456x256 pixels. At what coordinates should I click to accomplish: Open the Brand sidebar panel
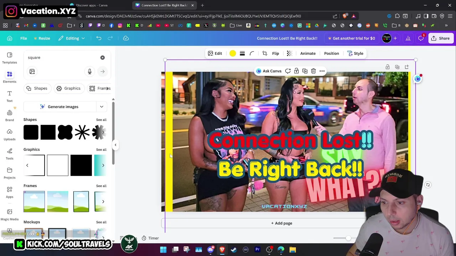pos(10,116)
